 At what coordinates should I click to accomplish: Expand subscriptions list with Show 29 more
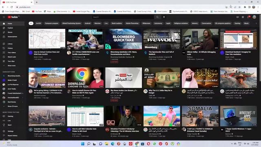tap(13, 106)
